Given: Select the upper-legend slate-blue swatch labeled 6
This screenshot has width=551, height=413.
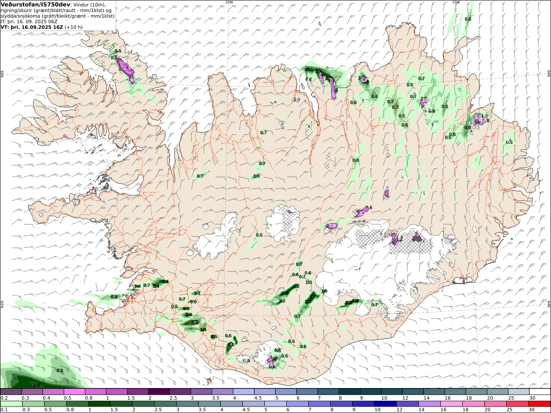Looking at the screenshot, I should tap(307, 392).
